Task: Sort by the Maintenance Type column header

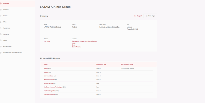Action: (101, 64)
